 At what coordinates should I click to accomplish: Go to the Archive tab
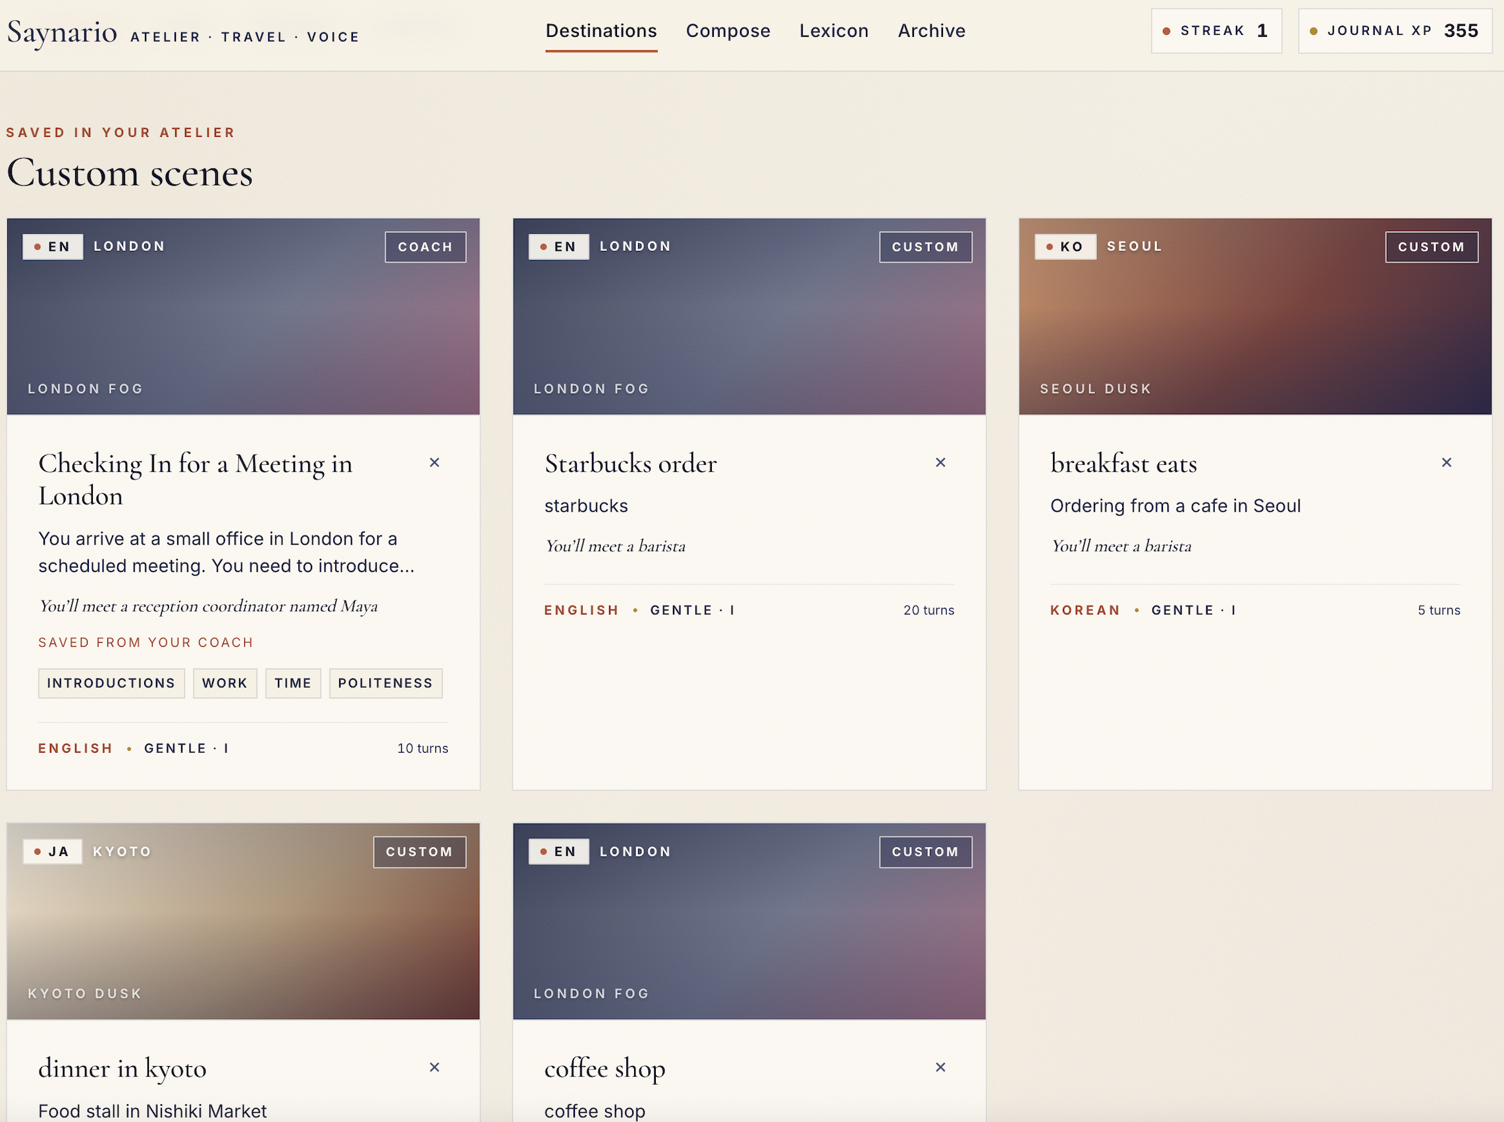coord(931,30)
